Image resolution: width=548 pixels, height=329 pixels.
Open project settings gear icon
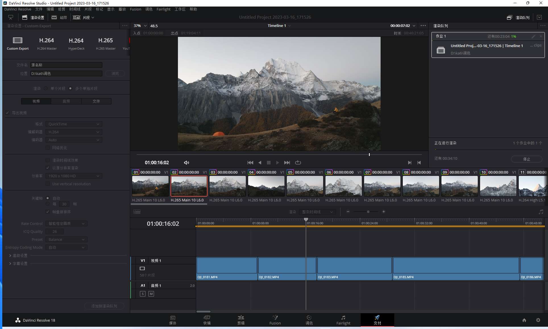[x=538, y=320]
